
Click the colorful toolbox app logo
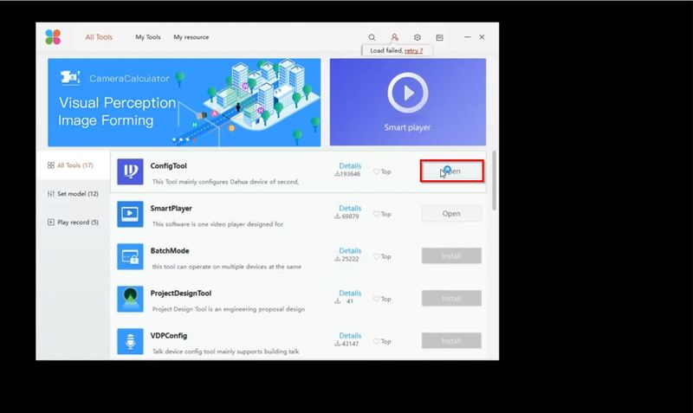tap(53, 37)
